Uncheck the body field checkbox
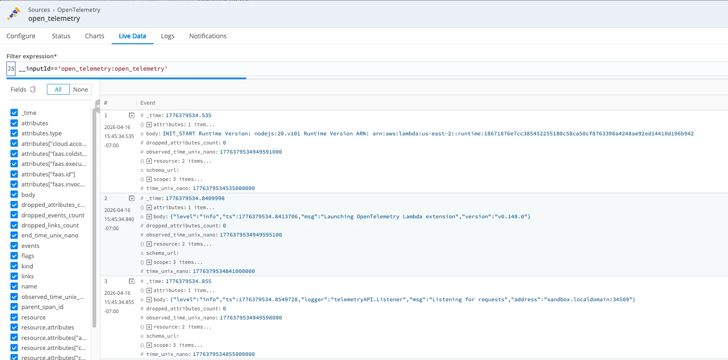 (14, 195)
